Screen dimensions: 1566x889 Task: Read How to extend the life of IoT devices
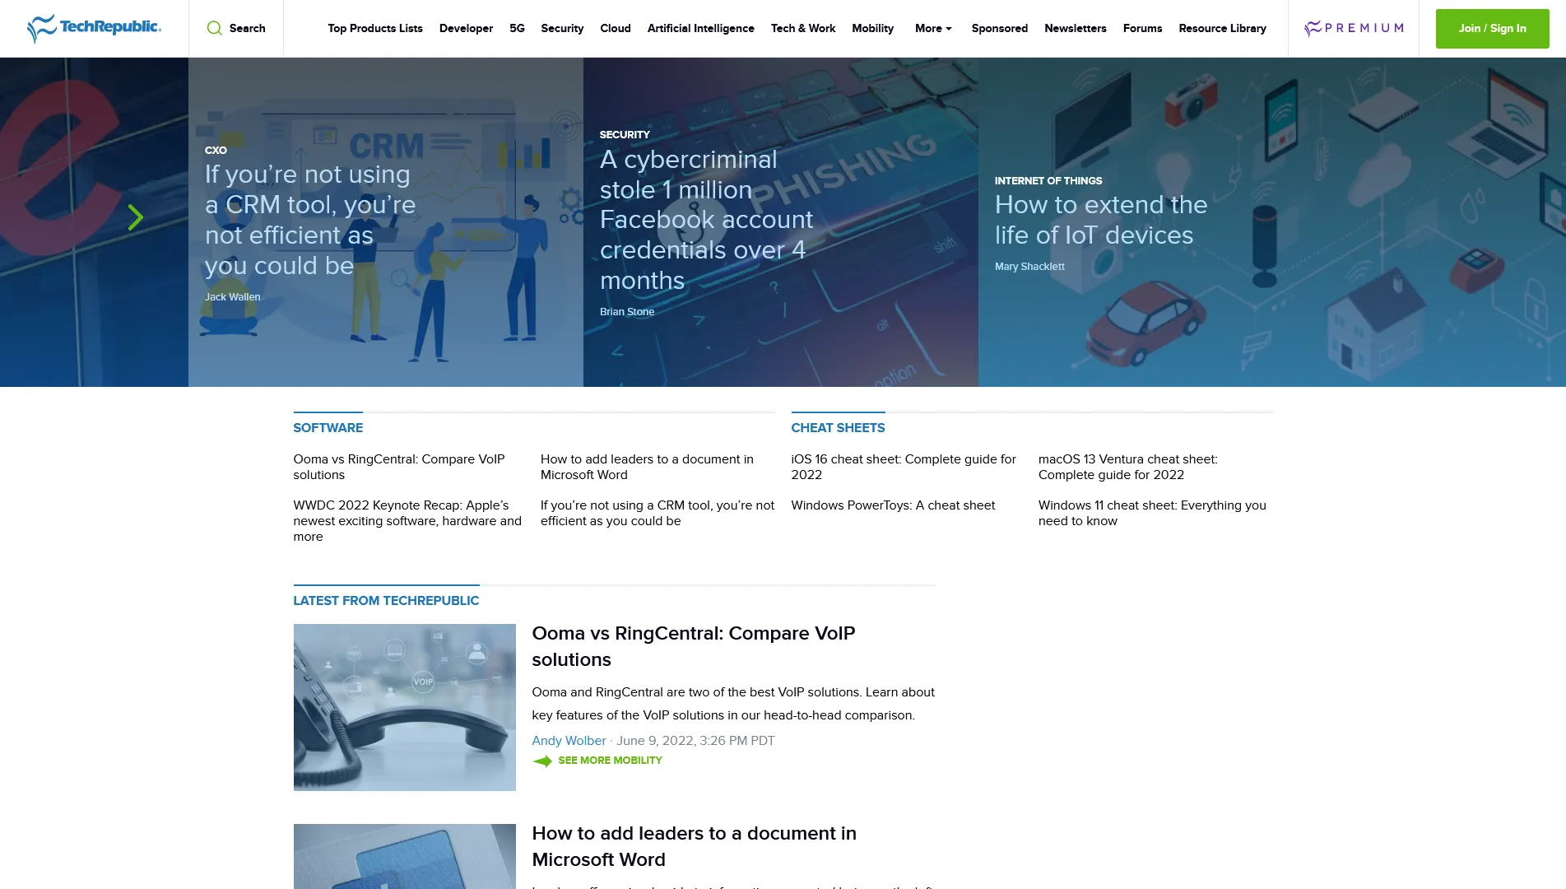pyautogui.click(x=1101, y=220)
